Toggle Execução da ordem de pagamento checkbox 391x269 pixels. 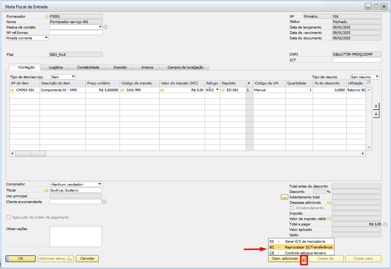(9, 217)
